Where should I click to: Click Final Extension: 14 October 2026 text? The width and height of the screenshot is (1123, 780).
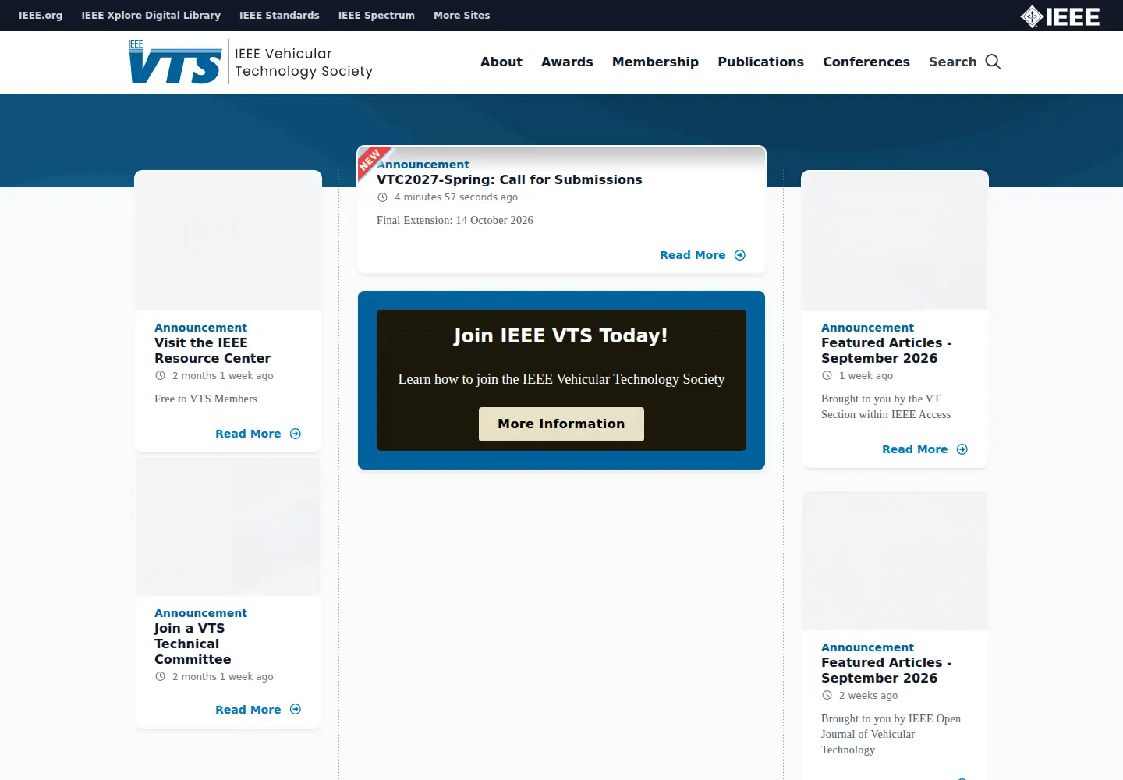coord(455,221)
